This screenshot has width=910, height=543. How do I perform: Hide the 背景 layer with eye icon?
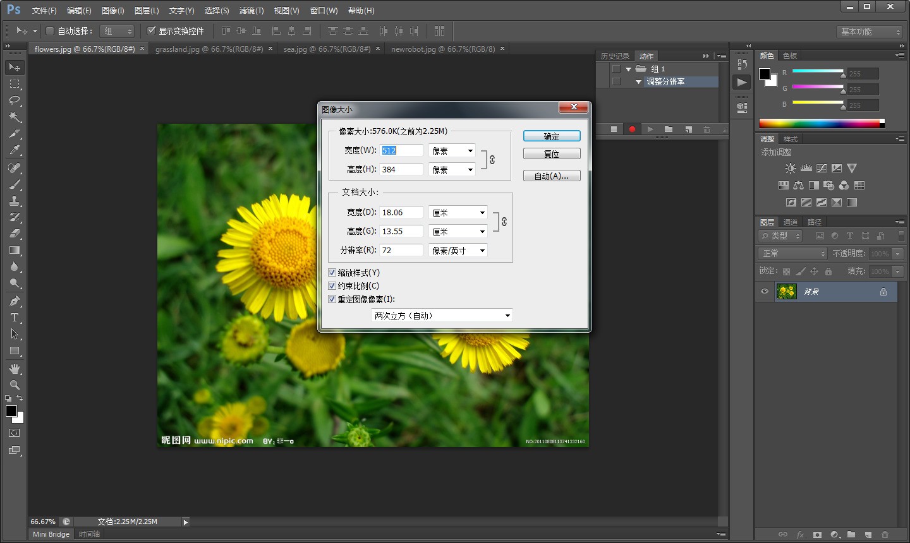[x=764, y=292]
